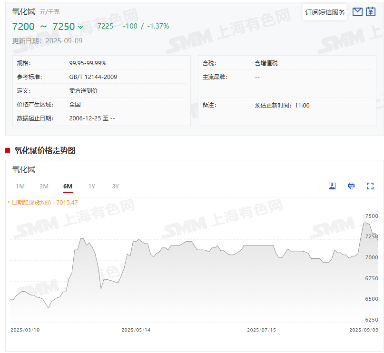Click the period average price 7015.47 label
The width and height of the screenshot is (384, 353).
(x=45, y=203)
